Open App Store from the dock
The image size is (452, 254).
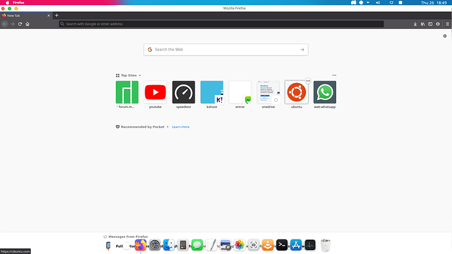pos(295,245)
